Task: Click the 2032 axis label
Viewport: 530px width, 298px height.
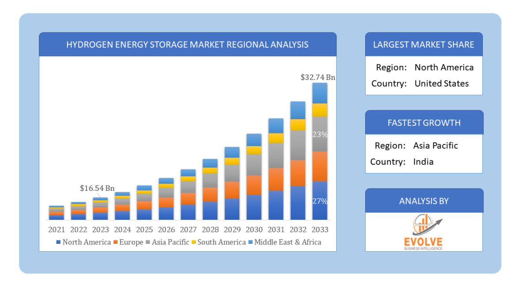Action: tap(298, 230)
